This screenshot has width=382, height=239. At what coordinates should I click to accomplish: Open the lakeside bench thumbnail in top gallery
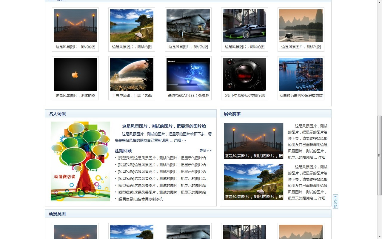point(132,26)
